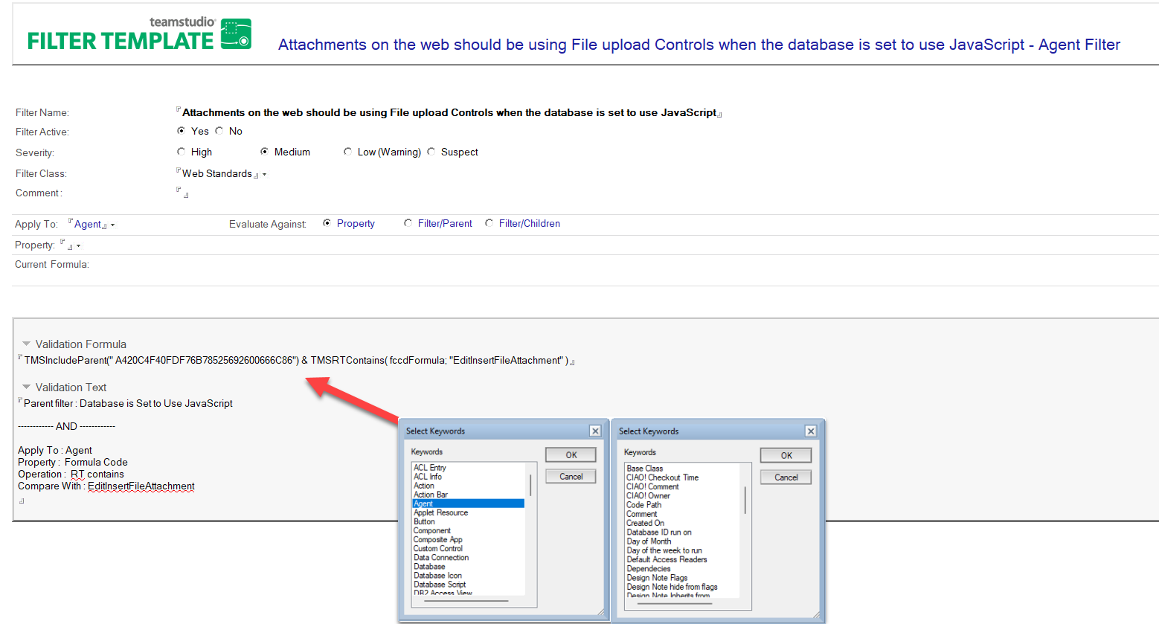1159x624 pixels.
Task: Close the keywords dialog listing Base Class
Action: 811,431
